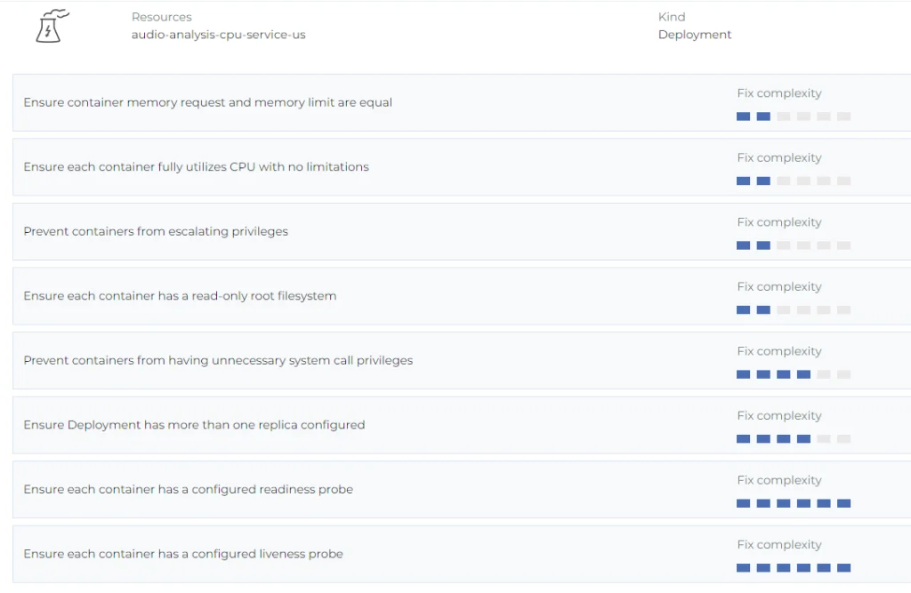The height and width of the screenshot is (593, 911).
Task: Click the Fix complexity label in the escalating privileges row
Action: 779,222
